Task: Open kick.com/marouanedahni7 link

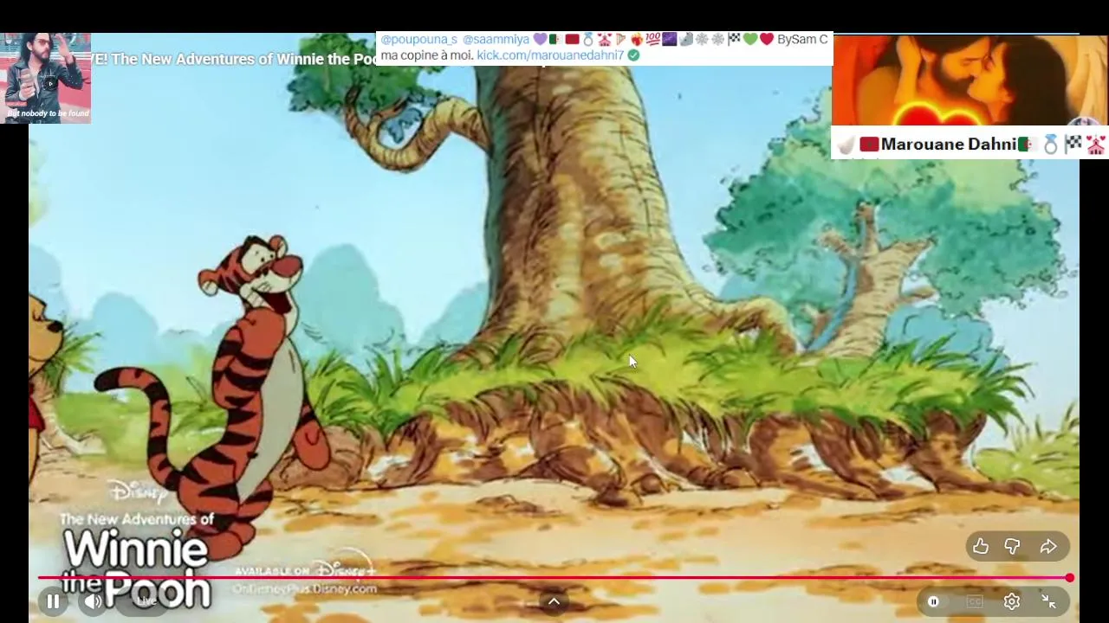Action: [x=550, y=55]
